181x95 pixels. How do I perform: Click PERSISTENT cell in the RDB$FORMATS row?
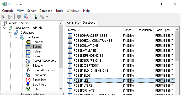tap(164, 90)
